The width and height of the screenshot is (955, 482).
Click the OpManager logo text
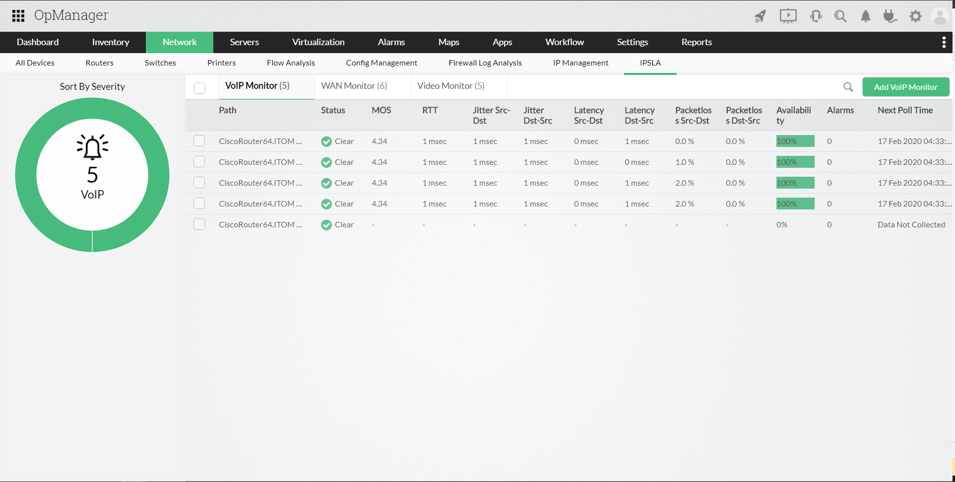(71, 15)
